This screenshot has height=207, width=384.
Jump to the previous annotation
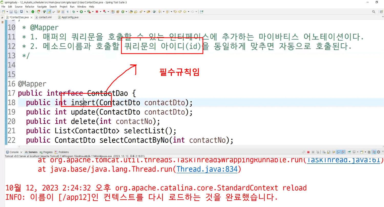tap(167, 12)
